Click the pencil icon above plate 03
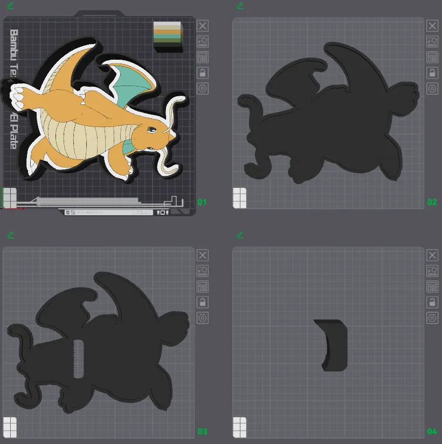The image size is (442, 444). click(x=10, y=235)
